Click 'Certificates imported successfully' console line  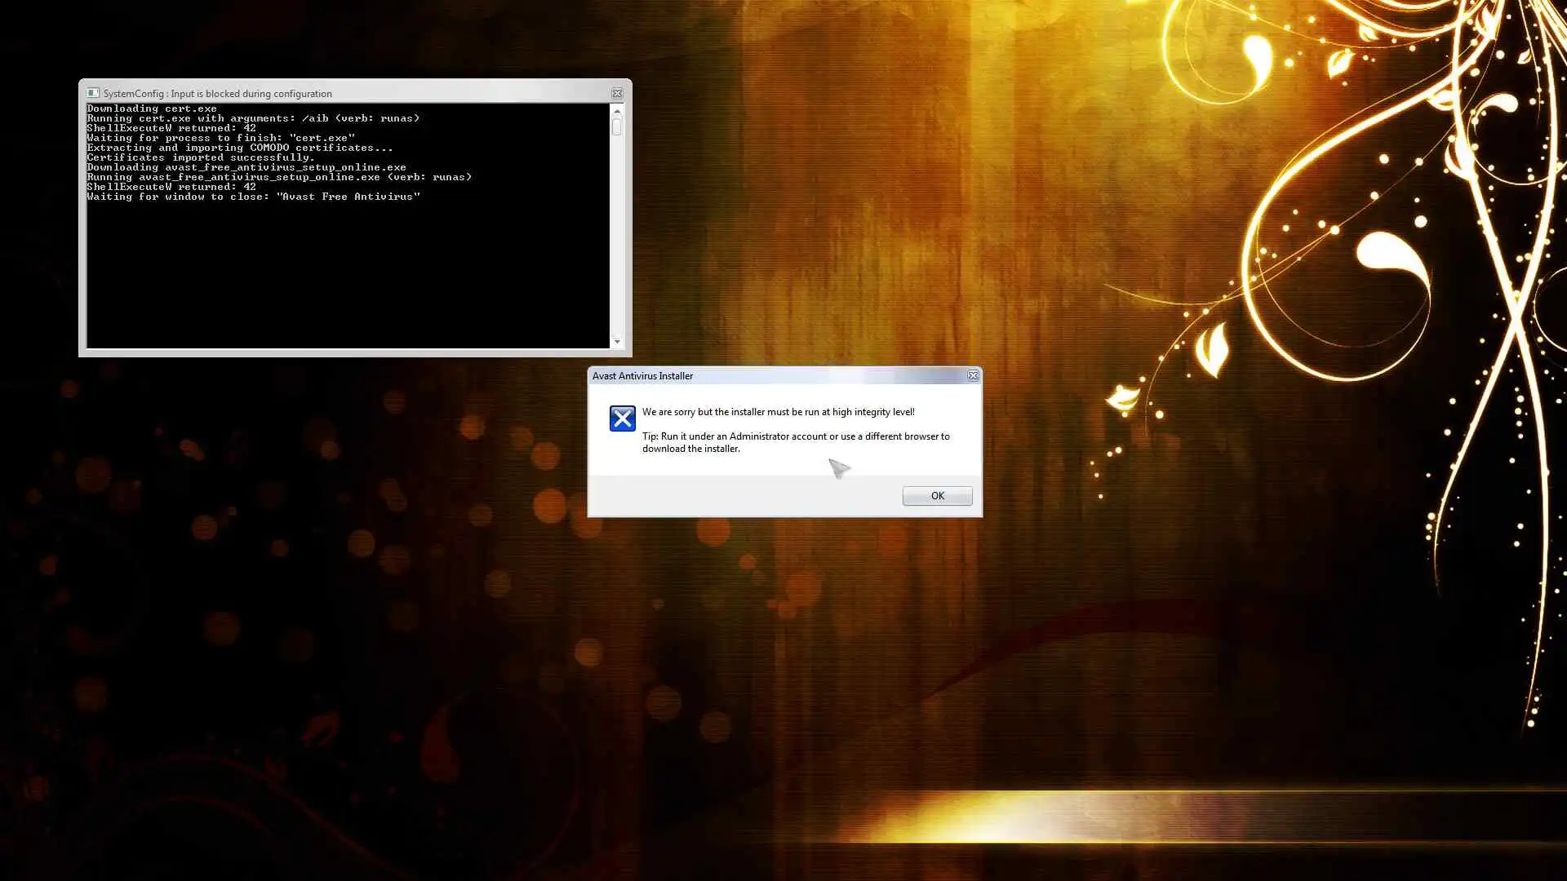click(200, 157)
